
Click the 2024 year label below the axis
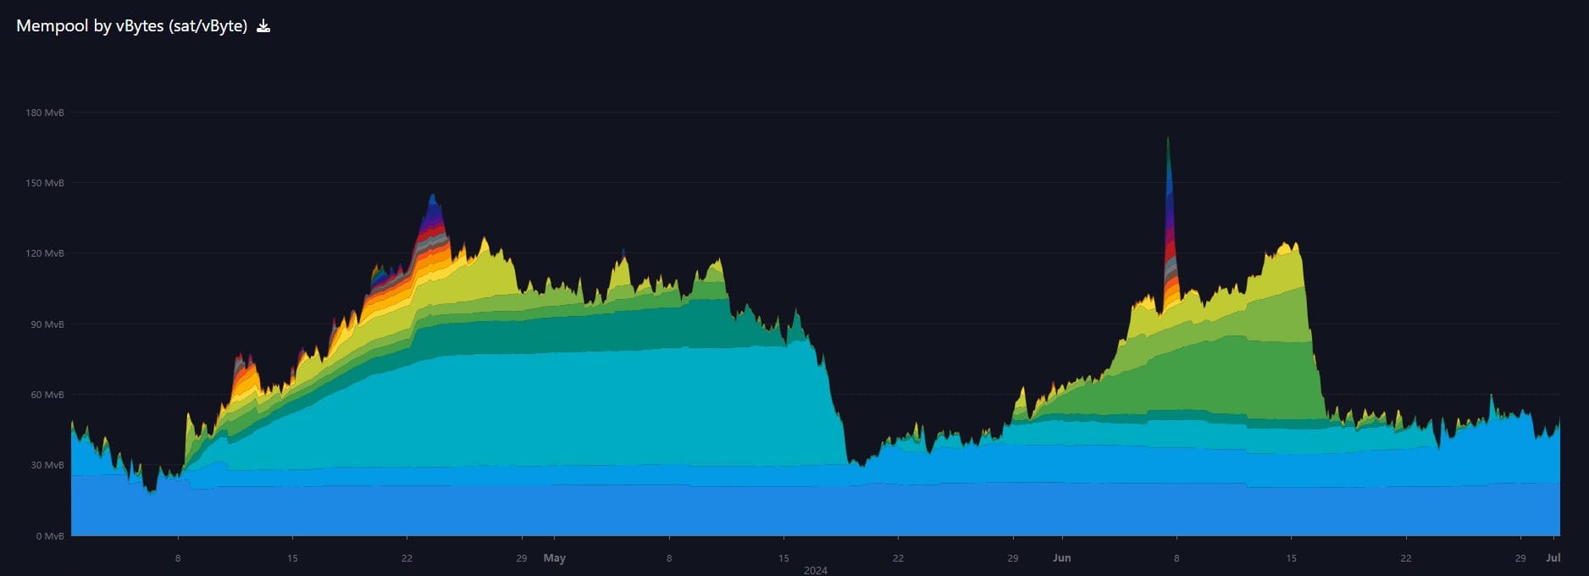[815, 570]
